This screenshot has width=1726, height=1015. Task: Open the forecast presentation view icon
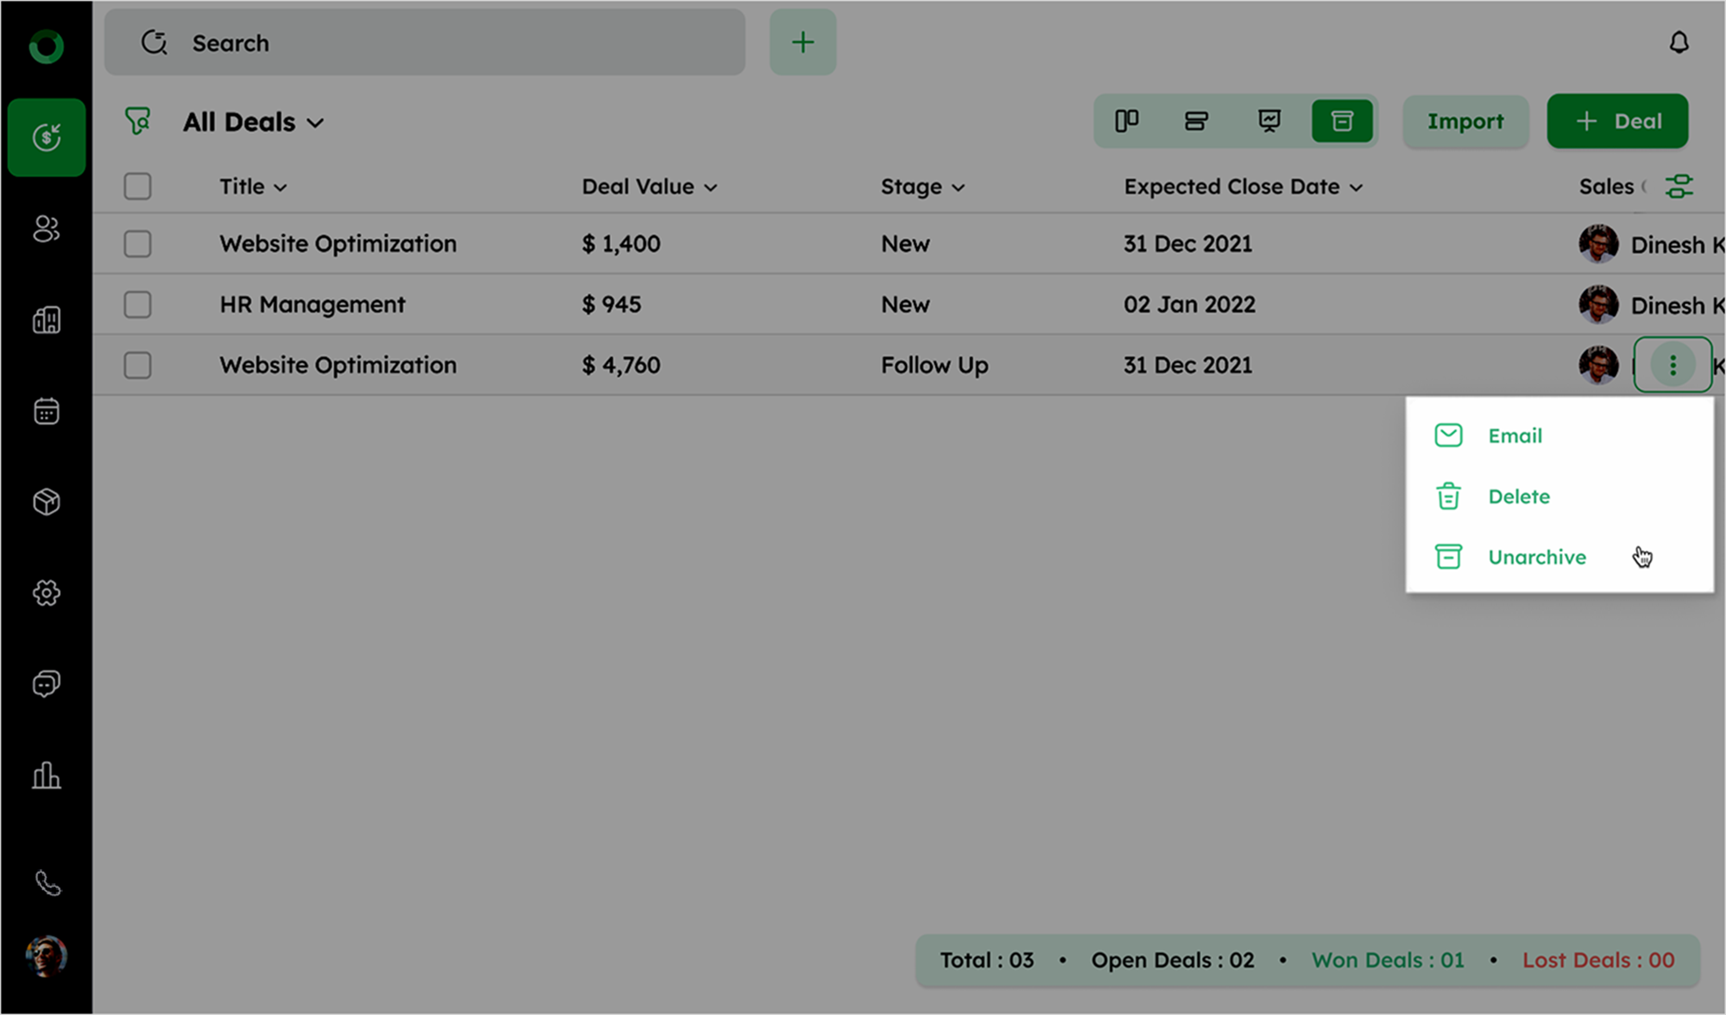point(1269,121)
